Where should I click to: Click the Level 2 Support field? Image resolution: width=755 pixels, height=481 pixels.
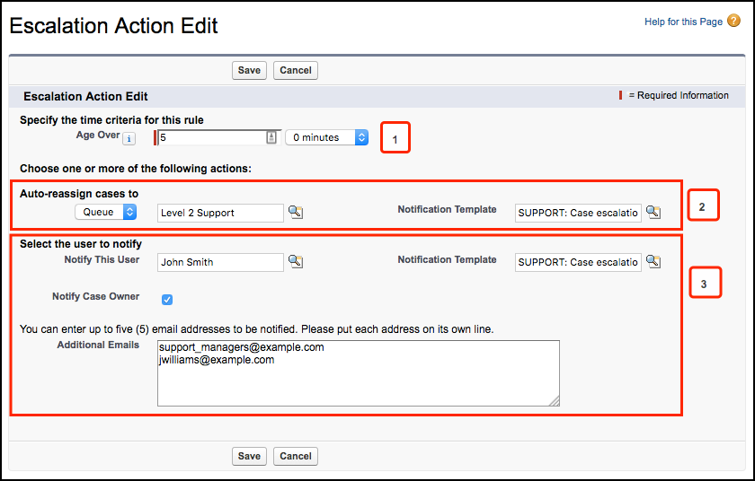220,213
